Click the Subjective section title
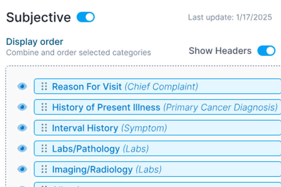281x187 pixels. [39, 17]
